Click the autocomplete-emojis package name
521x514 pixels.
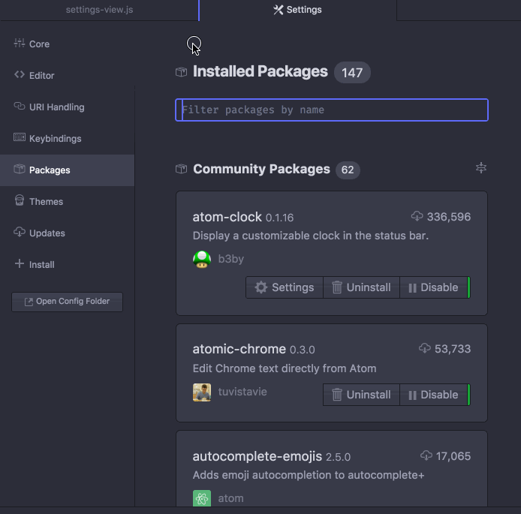click(x=257, y=456)
